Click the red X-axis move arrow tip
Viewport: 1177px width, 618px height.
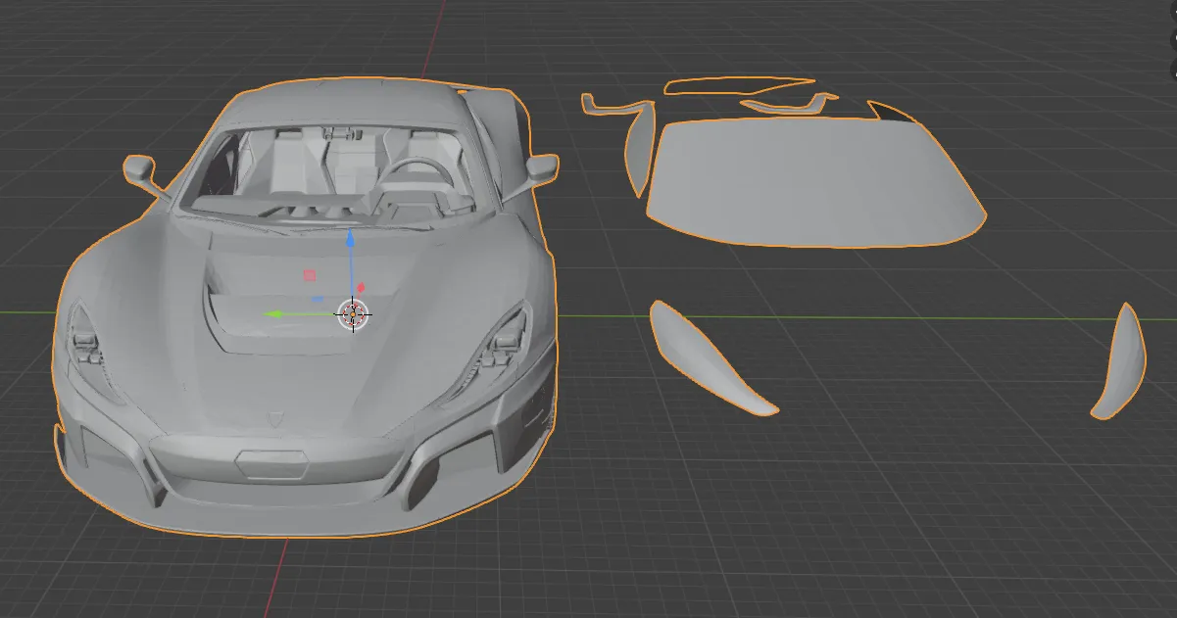click(361, 288)
